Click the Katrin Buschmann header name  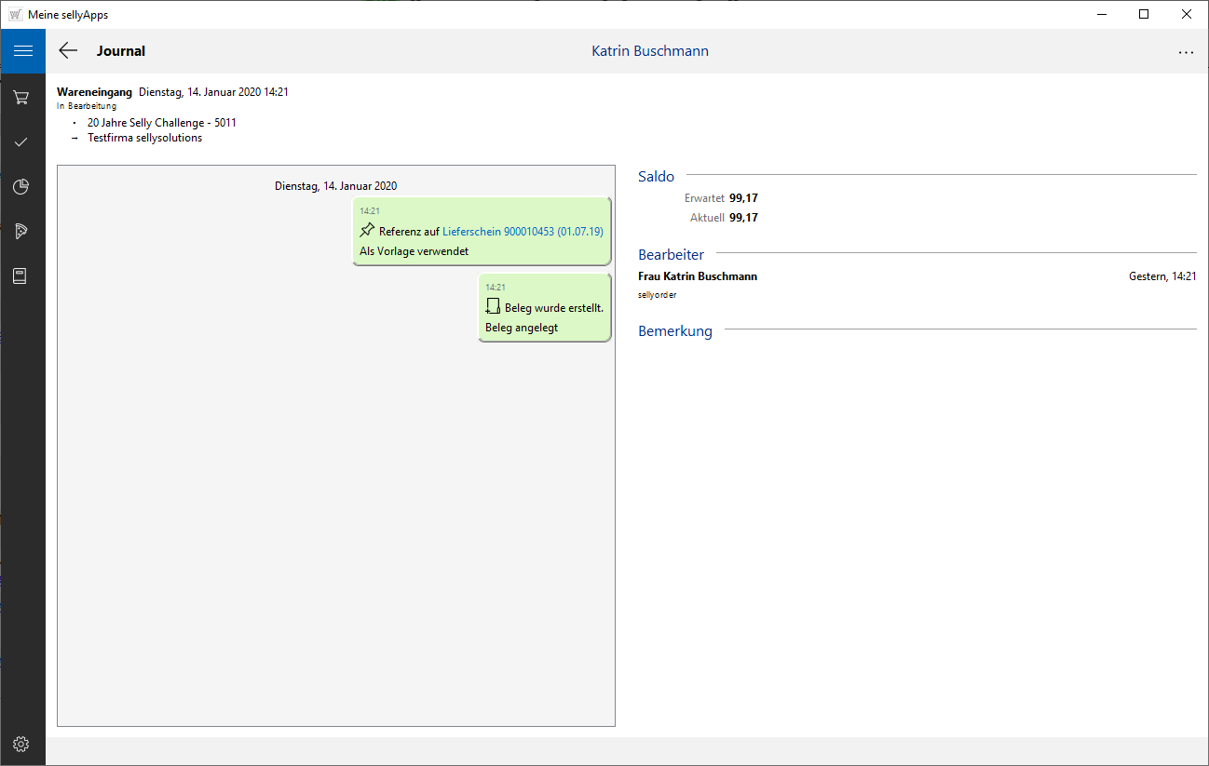pos(649,51)
